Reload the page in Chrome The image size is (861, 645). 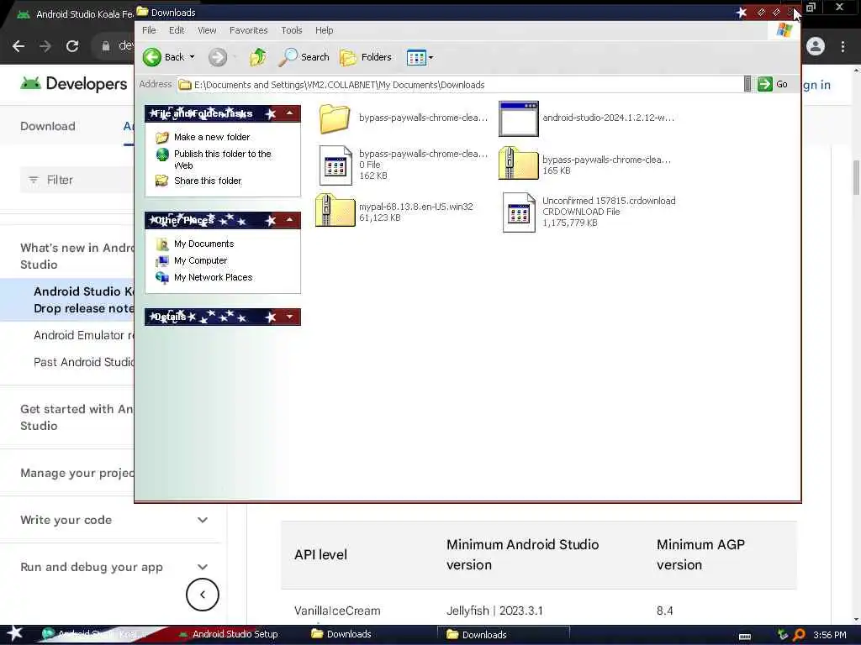[72, 46]
